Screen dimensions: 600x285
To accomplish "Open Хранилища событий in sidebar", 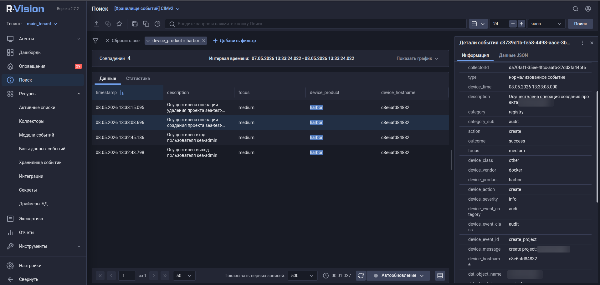I will point(40,162).
